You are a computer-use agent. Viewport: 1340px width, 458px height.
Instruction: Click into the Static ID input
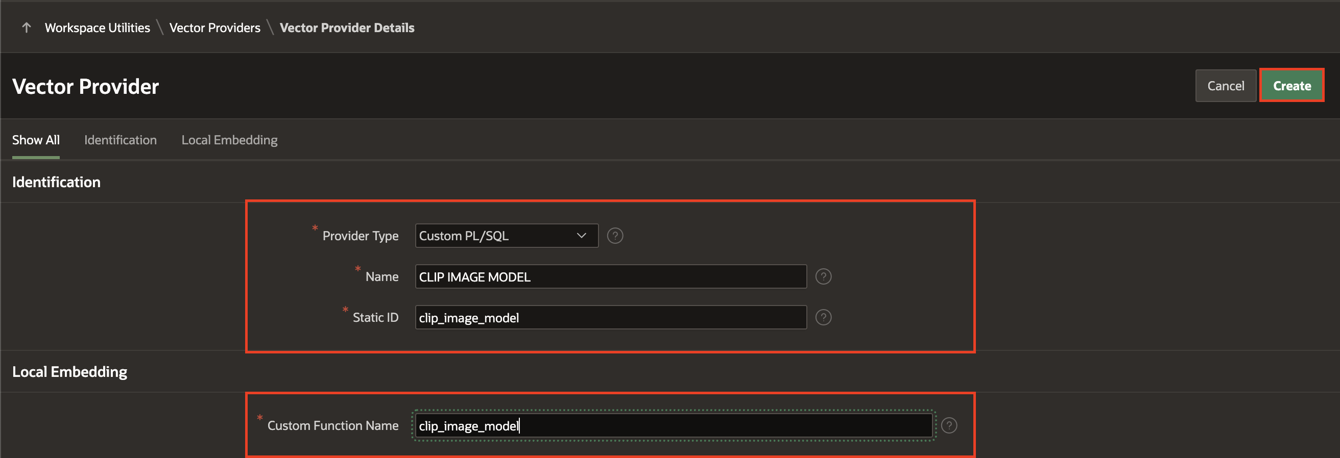point(610,317)
